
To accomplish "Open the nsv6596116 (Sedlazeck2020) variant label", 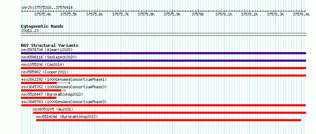I will coord(49,57).
